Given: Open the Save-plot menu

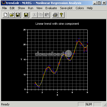Looking at the screenshot, I should (x=66, y=8).
